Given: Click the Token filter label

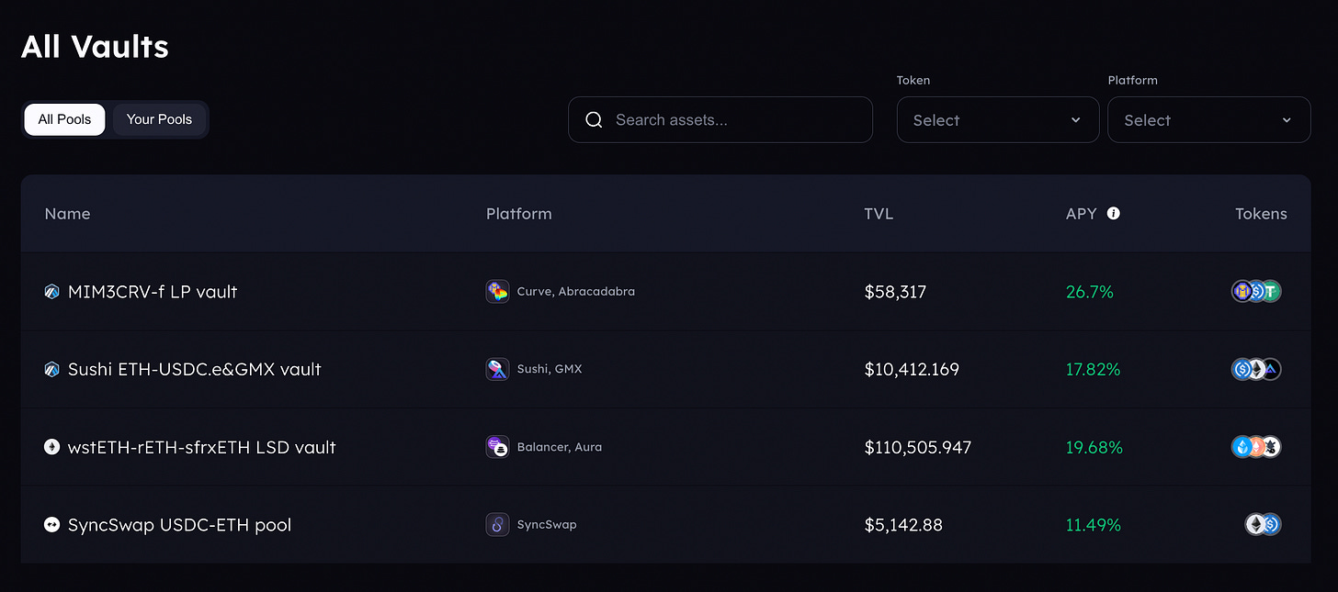Looking at the screenshot, I should (913, 80).
